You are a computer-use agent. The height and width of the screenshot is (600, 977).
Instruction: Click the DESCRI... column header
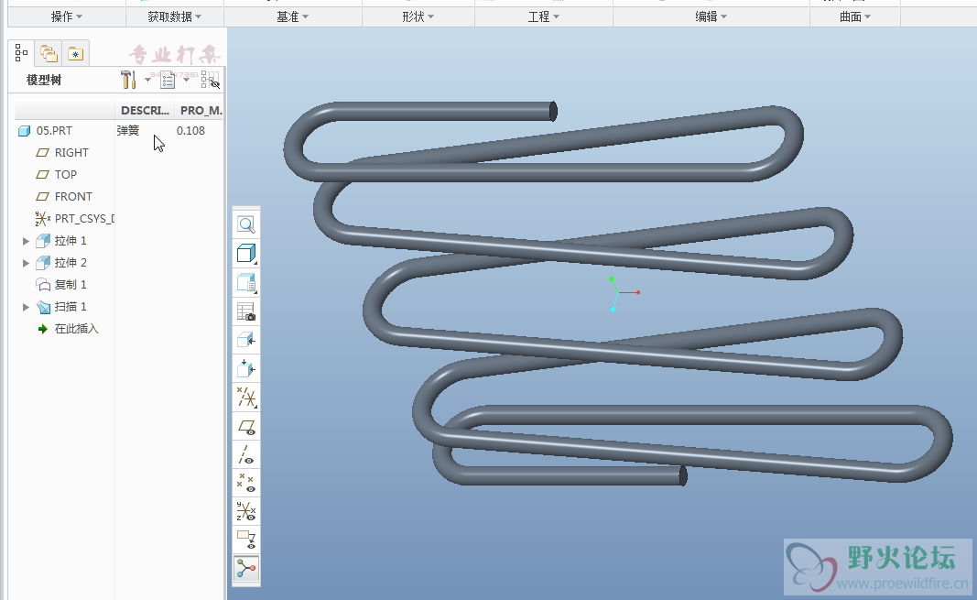click(145, 110)
